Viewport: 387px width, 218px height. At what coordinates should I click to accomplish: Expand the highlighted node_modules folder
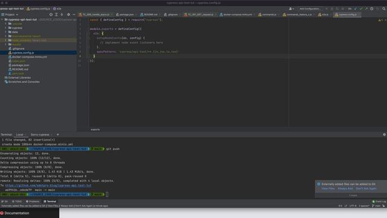point(5,40)
